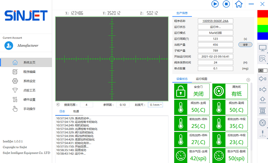Screen dimensions: 268x163
Task: Click the 后轨加热-中段 thermometer tile
Action: pos(230,139)
